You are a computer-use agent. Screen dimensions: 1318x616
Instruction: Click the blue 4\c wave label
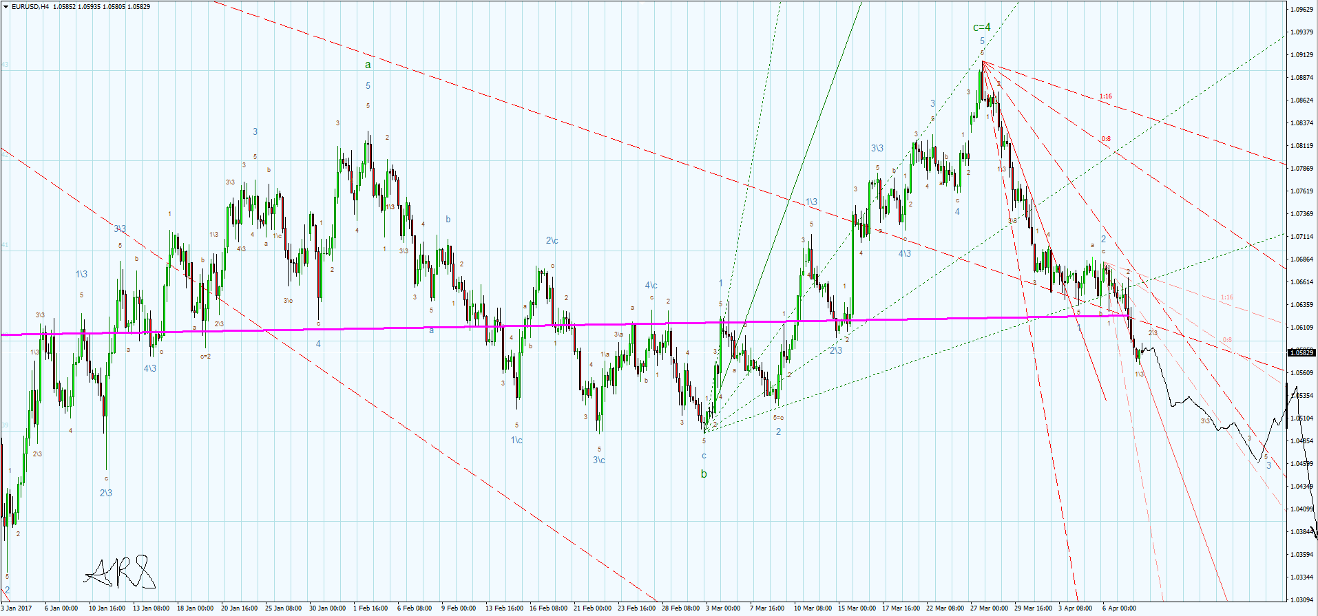(x=651, y=285)
